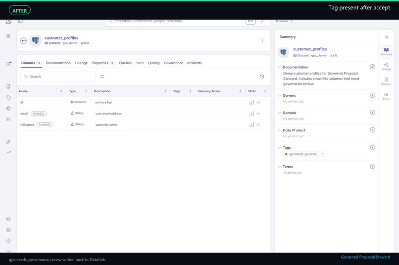View stats bar chart for id column

point(251,103)
